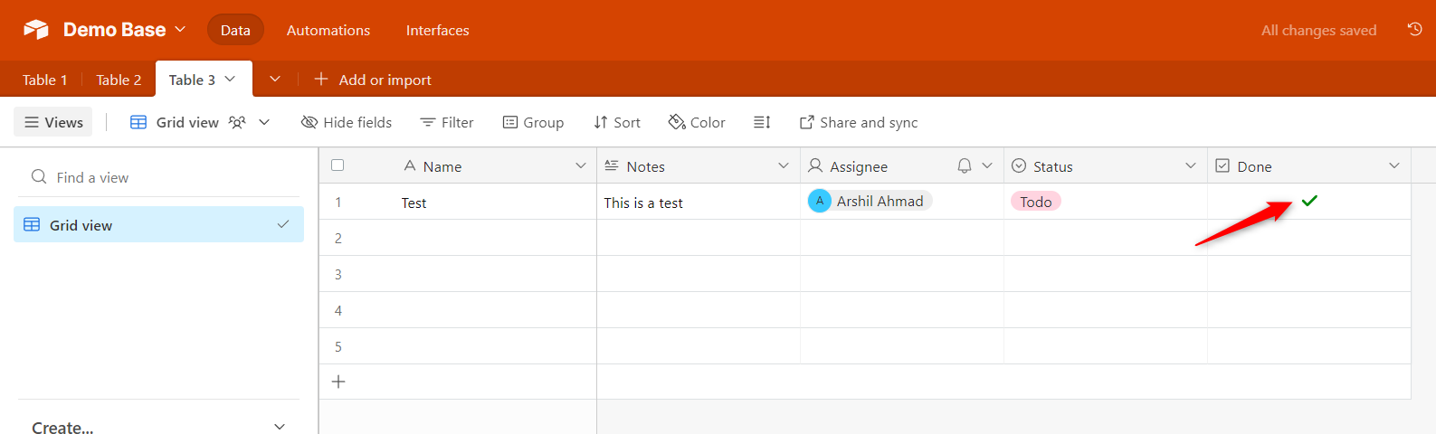Click the Arshil Ahmad assignee chip
Screen dimensions: 1436x434
point(870,201)
